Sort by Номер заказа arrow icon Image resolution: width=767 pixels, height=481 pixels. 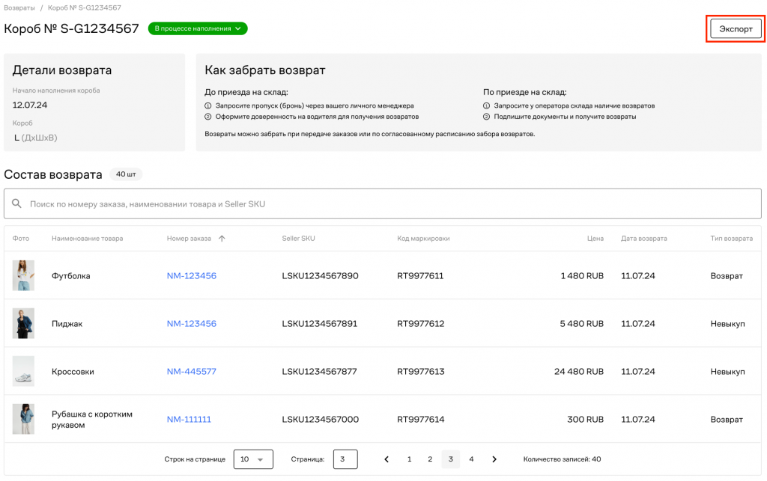click(x=222, y=239)
